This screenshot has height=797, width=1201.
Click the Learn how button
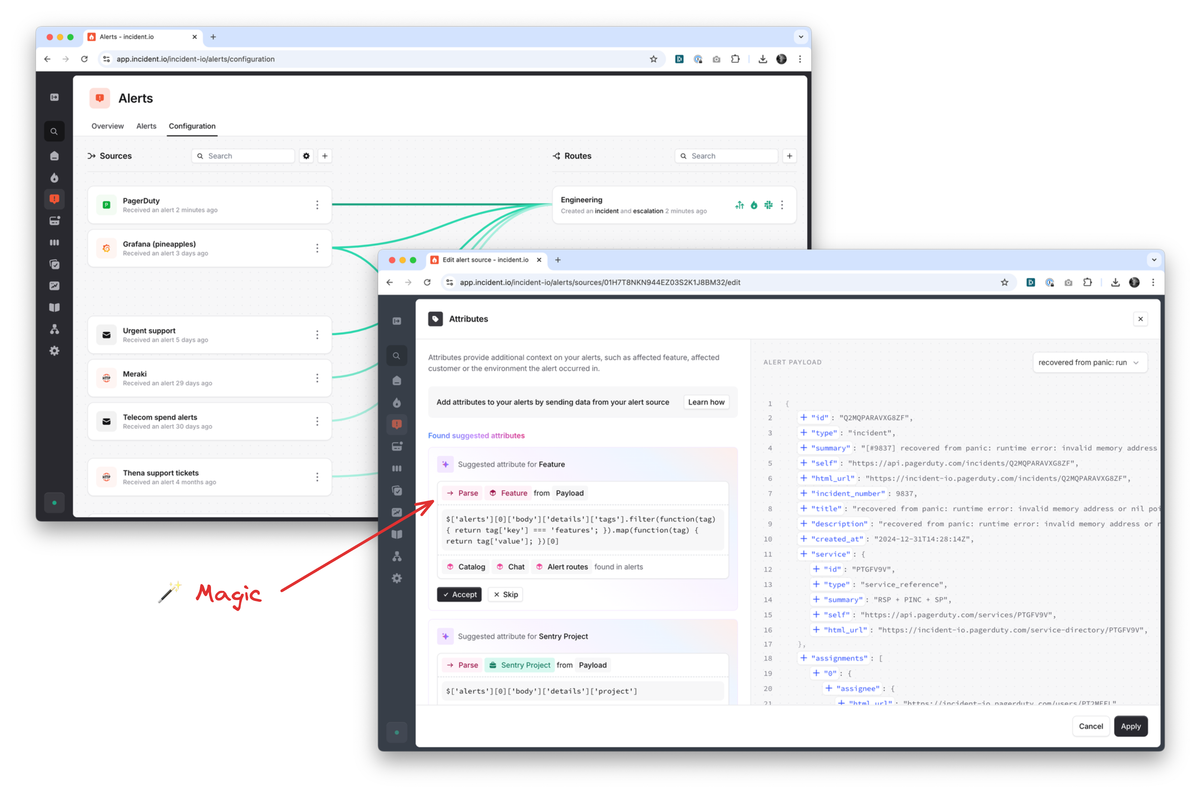[706, 402]
